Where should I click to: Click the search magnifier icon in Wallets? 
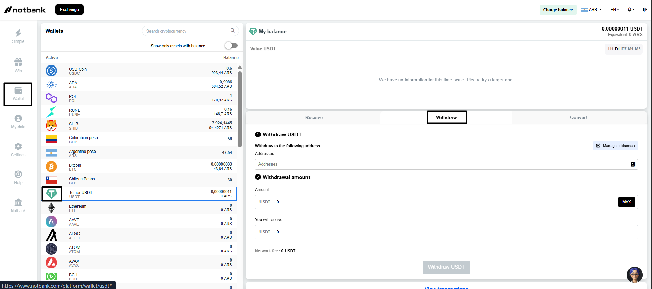pos(233,31)
